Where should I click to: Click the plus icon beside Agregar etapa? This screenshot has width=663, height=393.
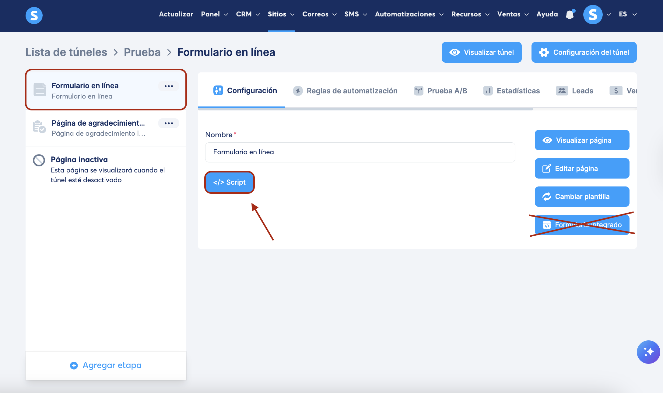click(x=74, y=365)
